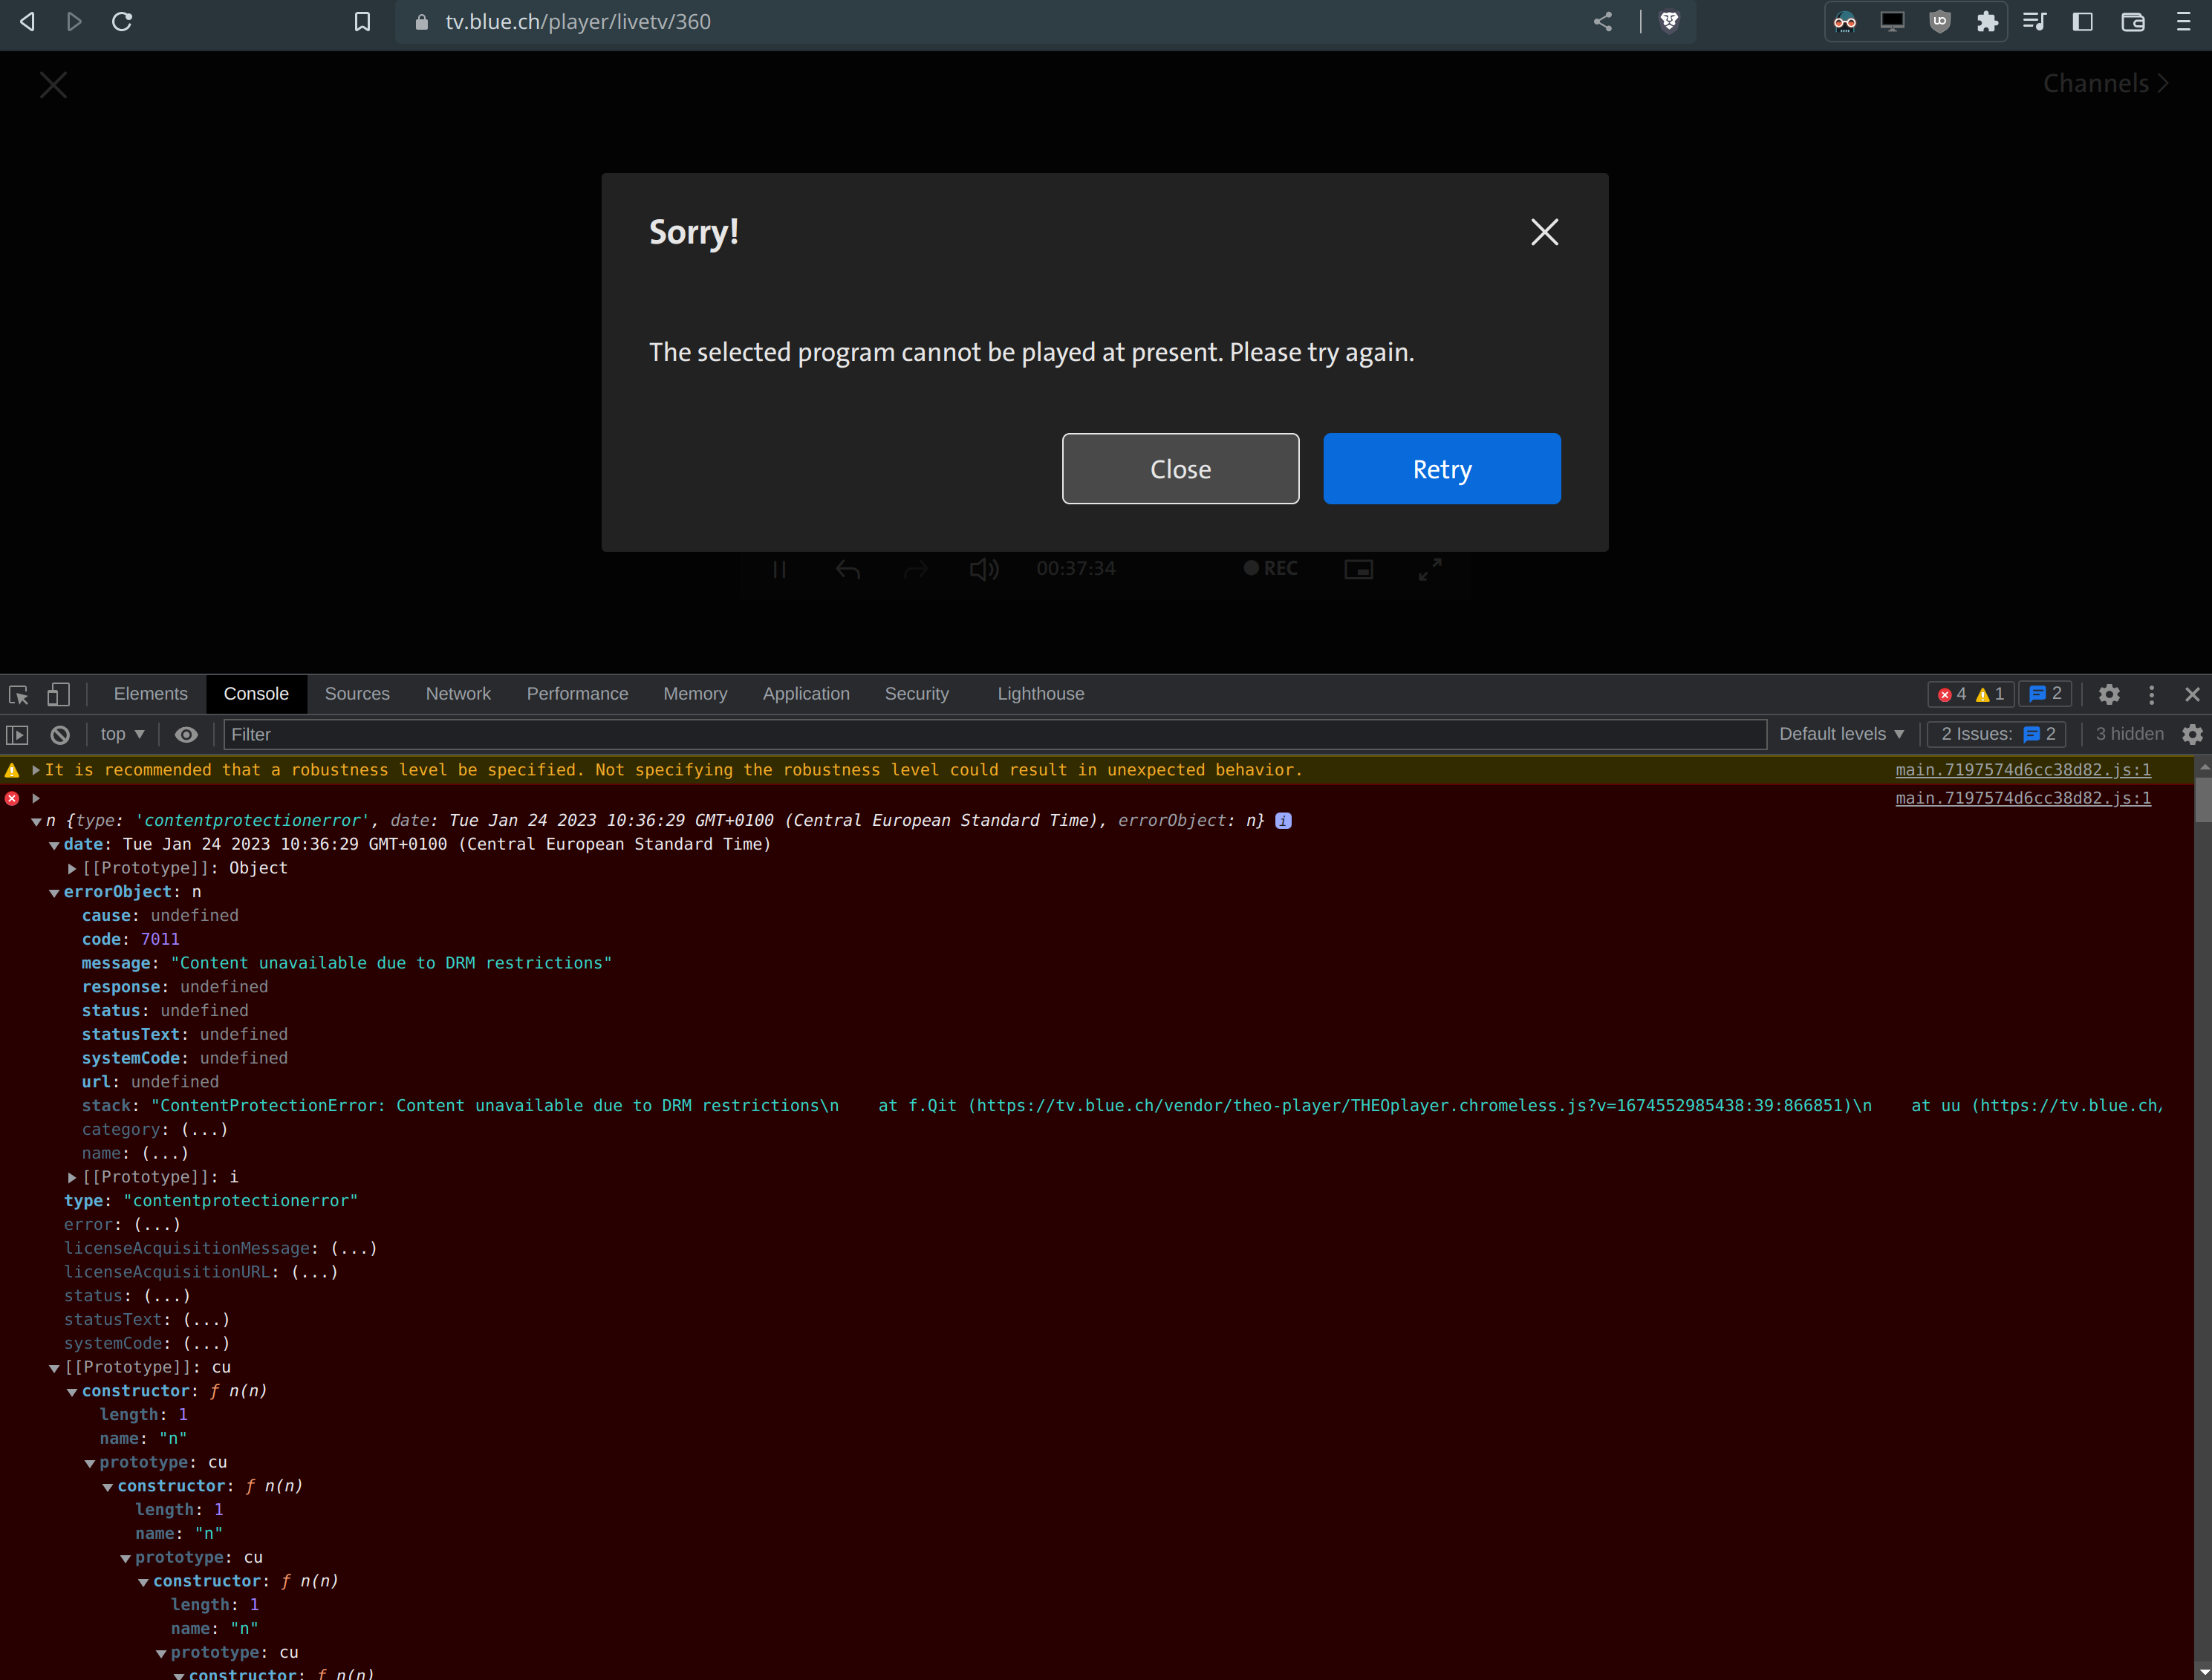Open DevTools settings gear icon
This screenshot has width=2212, height=1680.
pyautogui.click(x=2109, y=694)
